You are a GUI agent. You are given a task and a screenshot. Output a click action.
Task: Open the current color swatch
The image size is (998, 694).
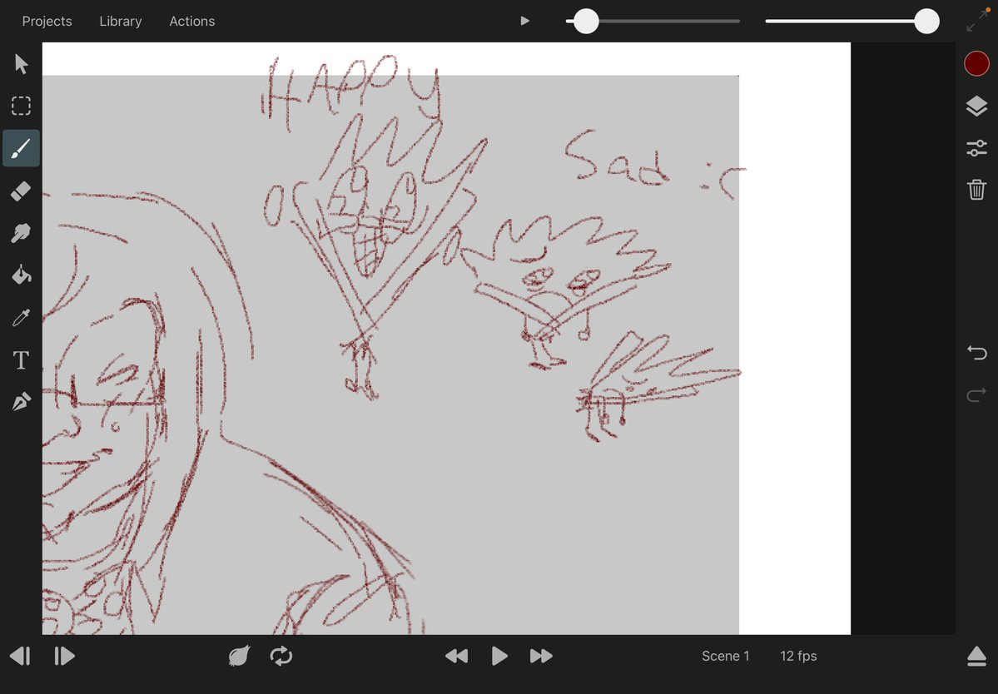pyautogui.click(x=976, y=63)
